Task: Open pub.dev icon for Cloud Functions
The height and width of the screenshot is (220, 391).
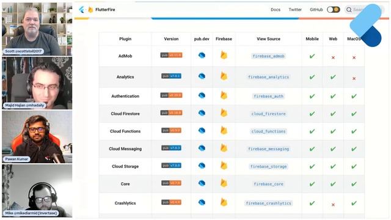Action: (x=202, y=130)
